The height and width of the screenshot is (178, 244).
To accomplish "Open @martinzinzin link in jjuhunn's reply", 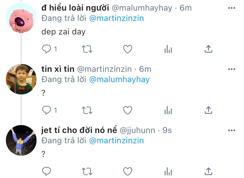I will 117,141.
